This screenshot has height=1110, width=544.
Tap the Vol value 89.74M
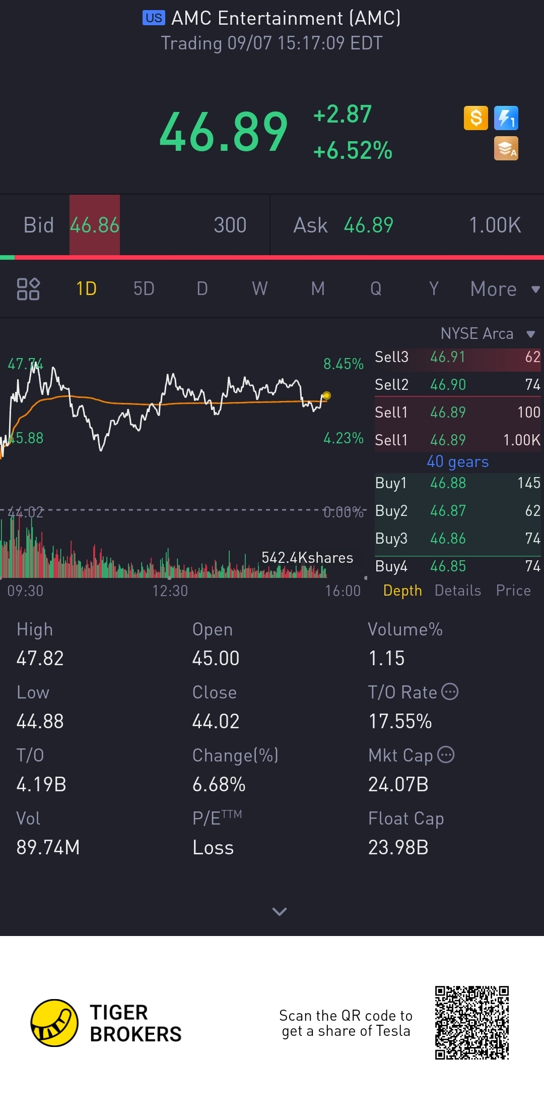point(48,847)
